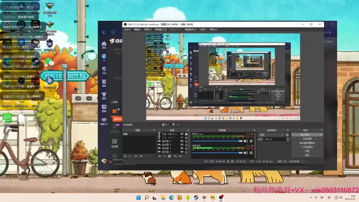
Task: Open the transition properties gear next to 渐变
Action: [287, 135]
